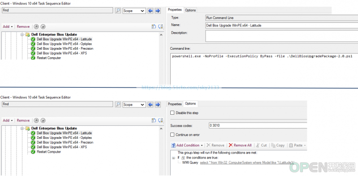Click the second tree-view icon right of the bottom toolbar
358x176 pixels.
click(x=160, y=120)
